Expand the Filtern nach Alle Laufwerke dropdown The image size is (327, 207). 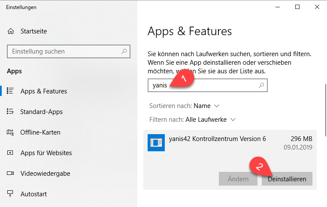point(210,120)
